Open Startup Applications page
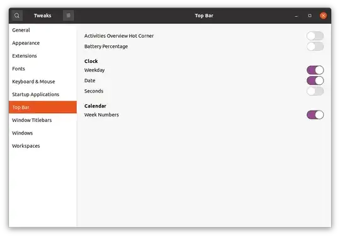The image size is (340, 237). [x=43, y=94]
